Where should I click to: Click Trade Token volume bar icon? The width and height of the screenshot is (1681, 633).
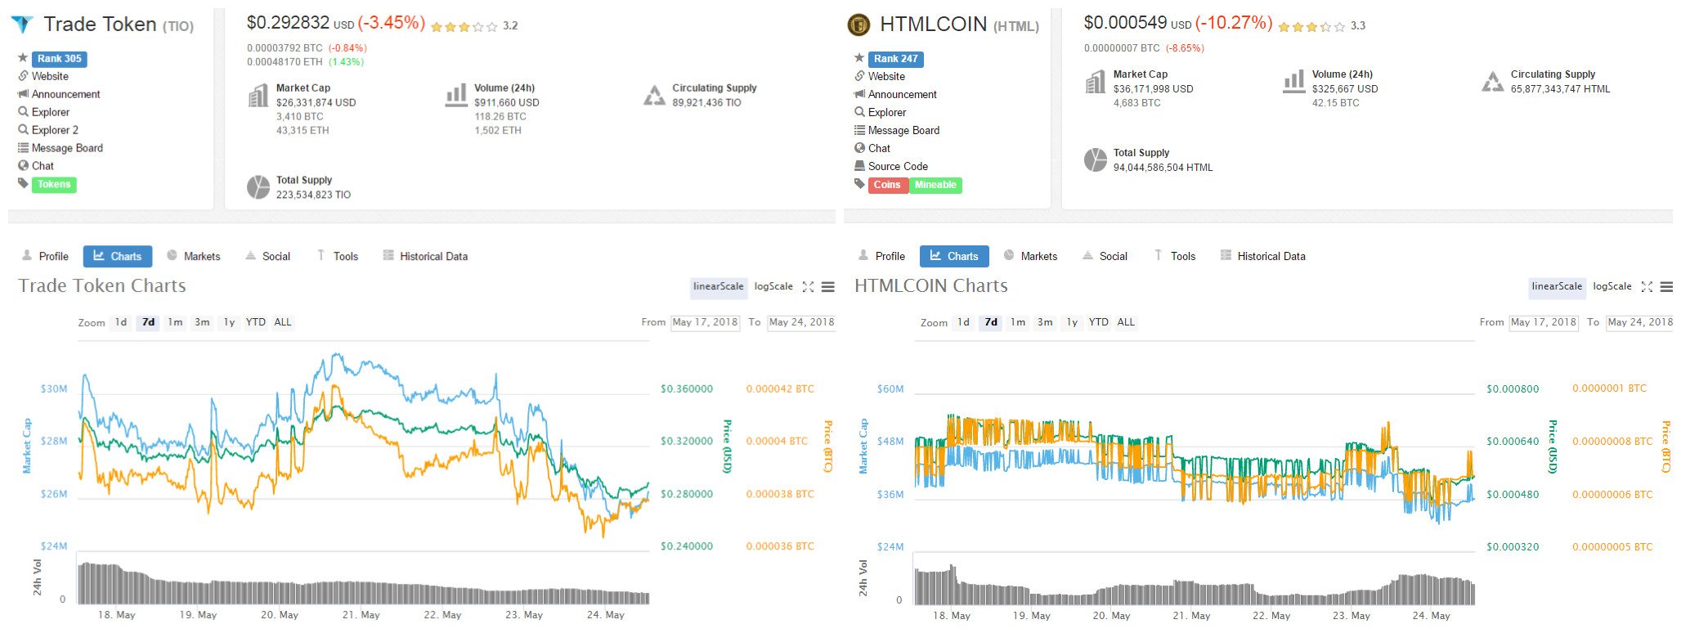pyautogui.click(x=456, y=96)
